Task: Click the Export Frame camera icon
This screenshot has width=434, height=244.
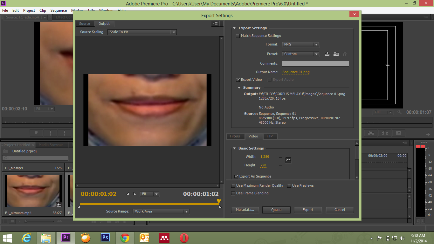Action: [x=399, y=133]
